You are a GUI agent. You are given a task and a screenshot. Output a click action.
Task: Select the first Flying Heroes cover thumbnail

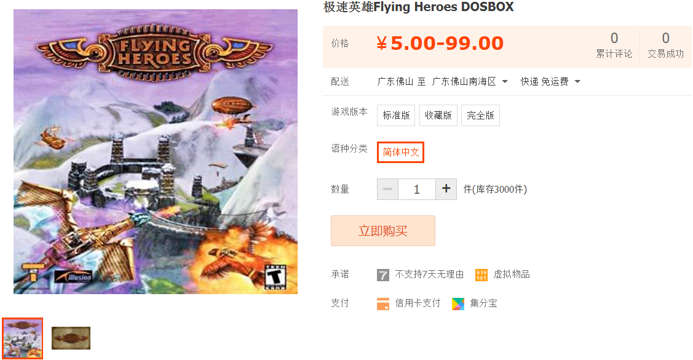click(23, 338)
